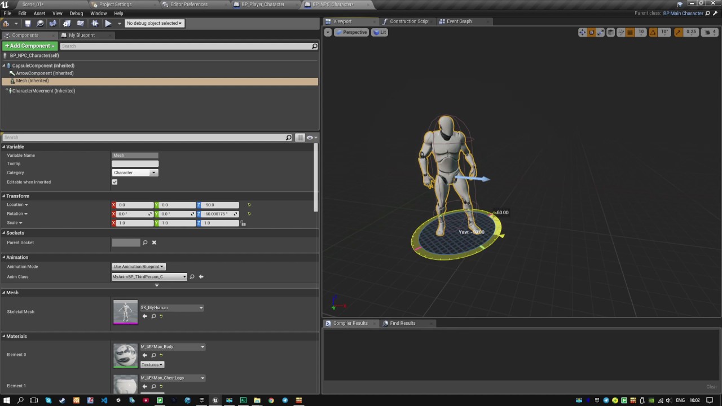Click the Windows Start button
The height and width of the screenshot is (406, 722).
pos(7,400)
